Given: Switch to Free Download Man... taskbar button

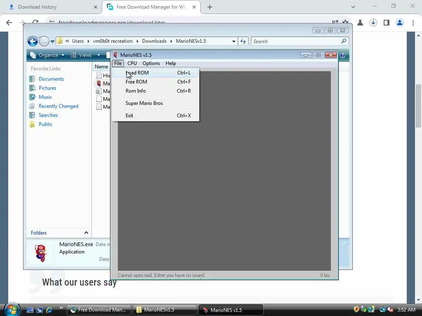Looking at the screenshot, I should (x=98, y=310).
